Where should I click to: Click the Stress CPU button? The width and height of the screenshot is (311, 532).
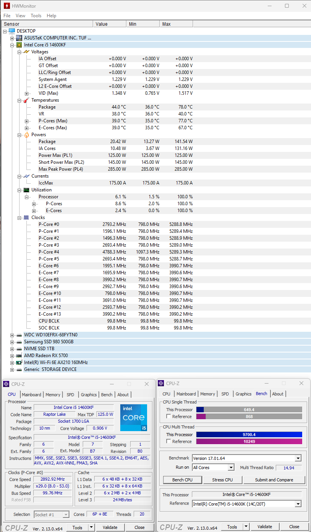click(223, 480)
